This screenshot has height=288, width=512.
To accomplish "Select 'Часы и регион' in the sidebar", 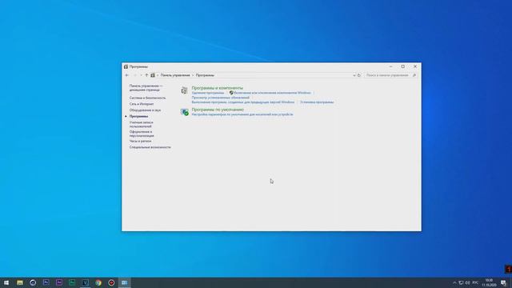I will click(140, 141).
